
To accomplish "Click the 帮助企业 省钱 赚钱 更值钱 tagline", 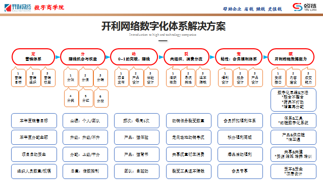I will pyautogui.click(x=252, y=9).
